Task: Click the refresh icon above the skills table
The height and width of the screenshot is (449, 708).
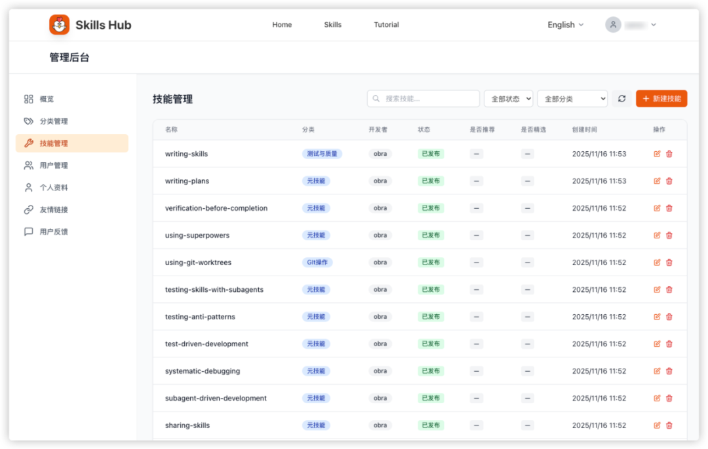Action: click(622, 98)
